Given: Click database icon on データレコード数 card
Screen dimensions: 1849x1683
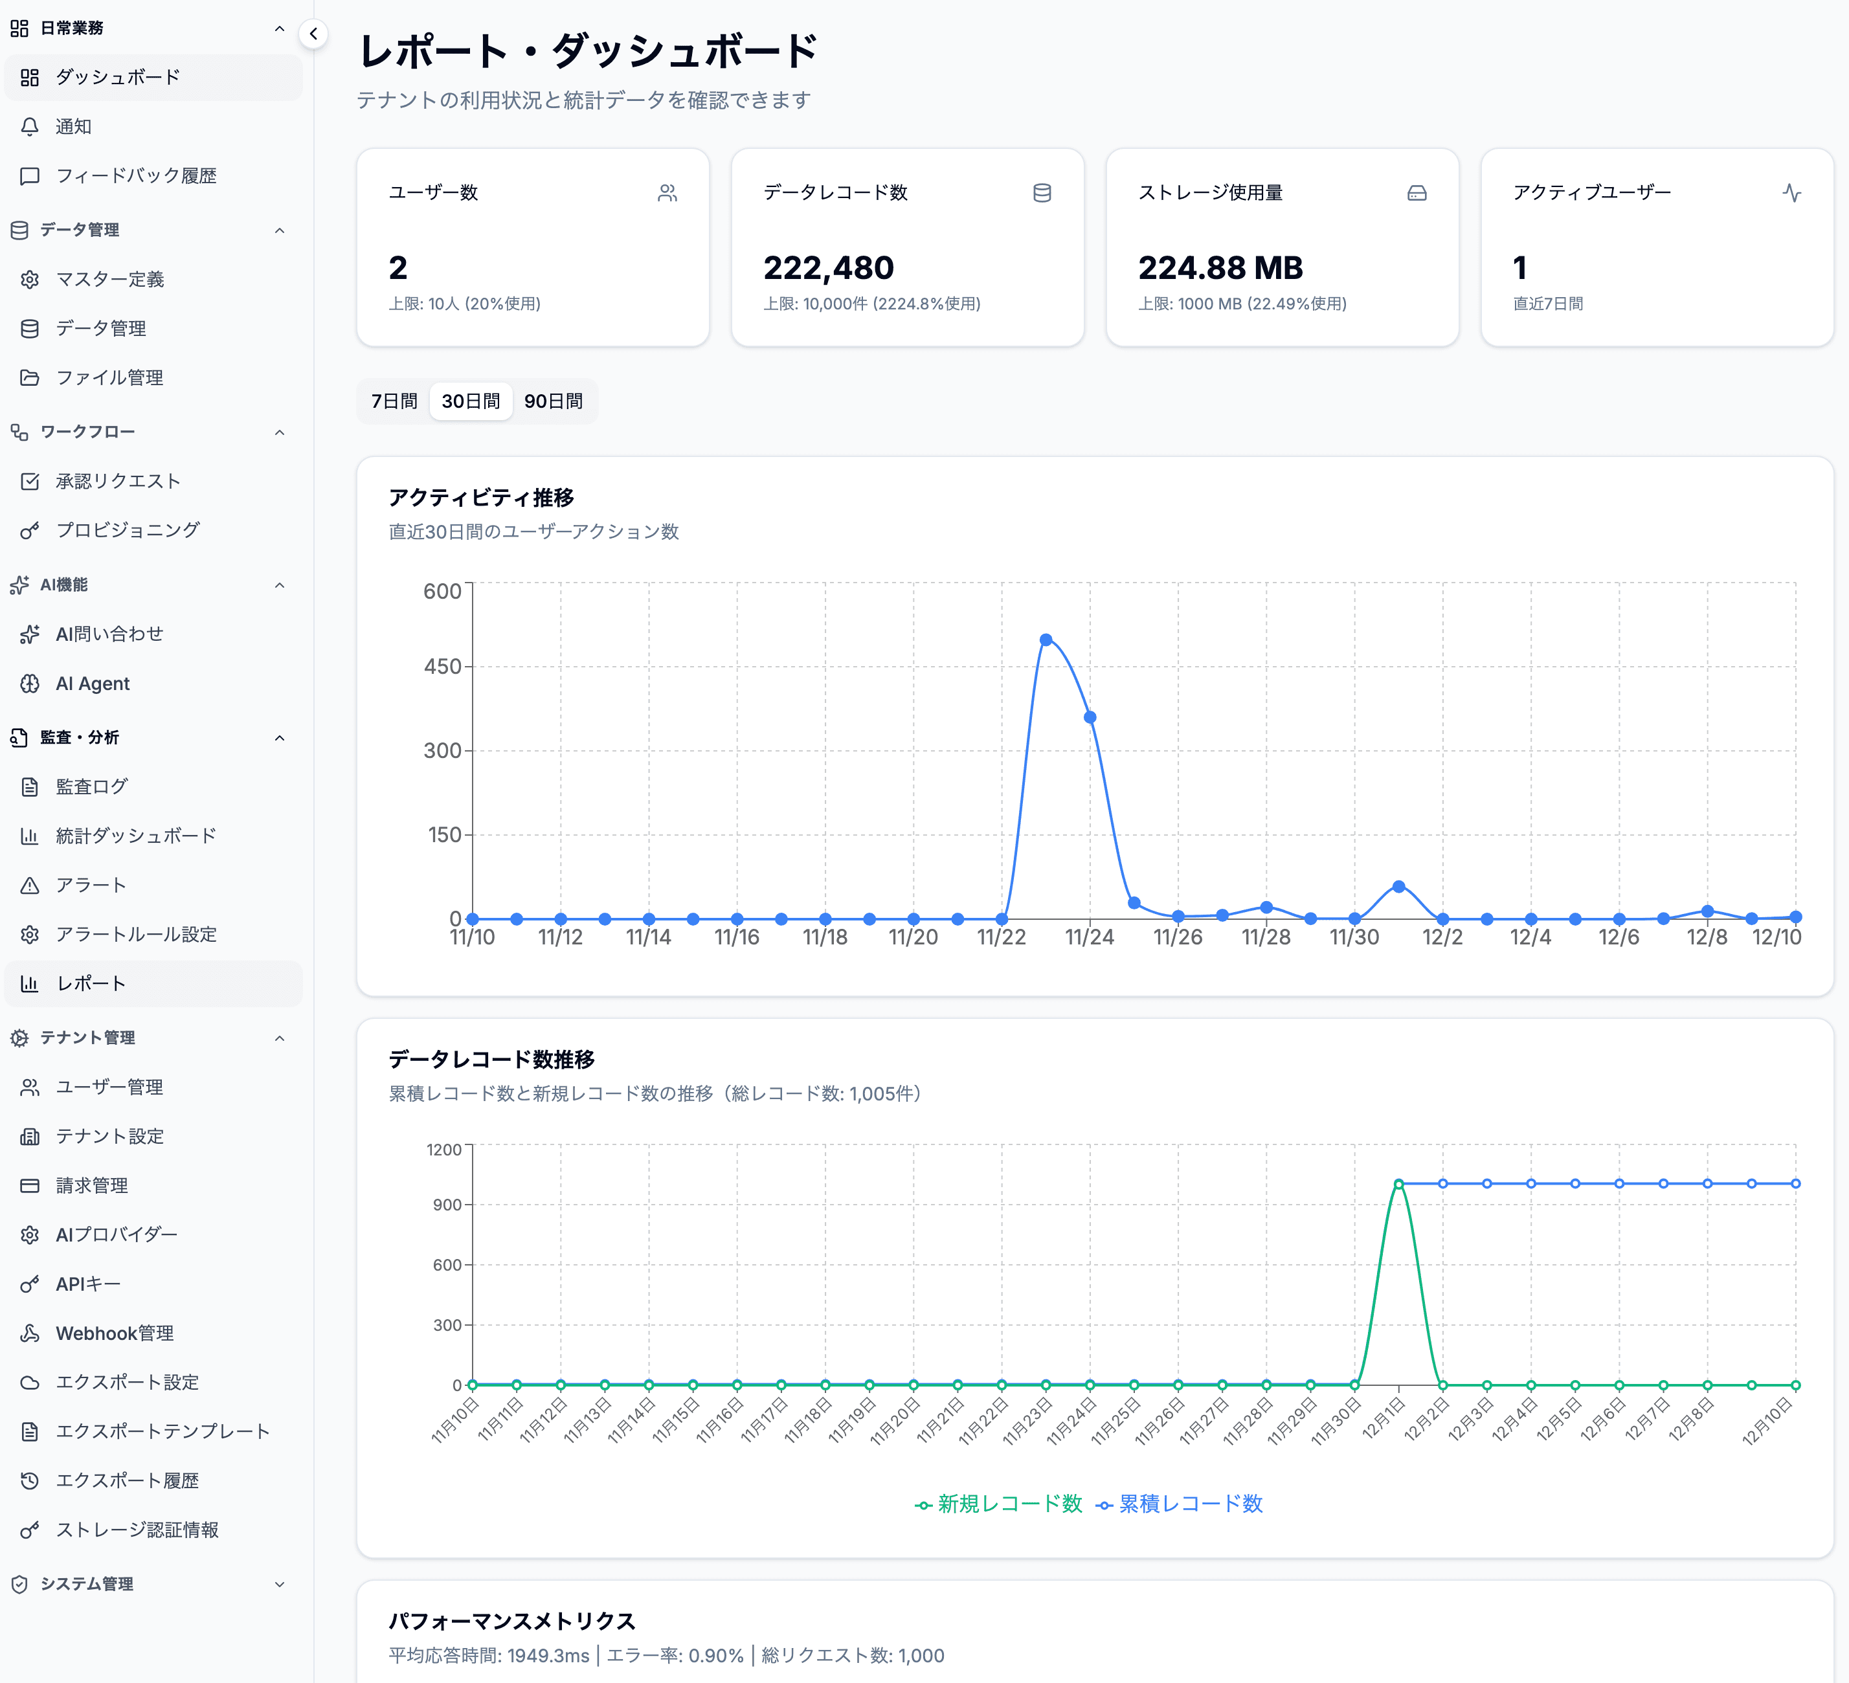Looking at the screenshot, I should point(1042,193).
